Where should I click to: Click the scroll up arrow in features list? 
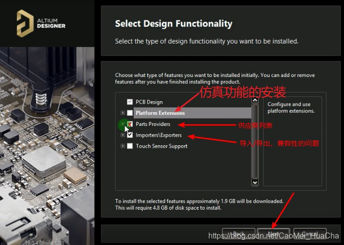tap(255, 102)
